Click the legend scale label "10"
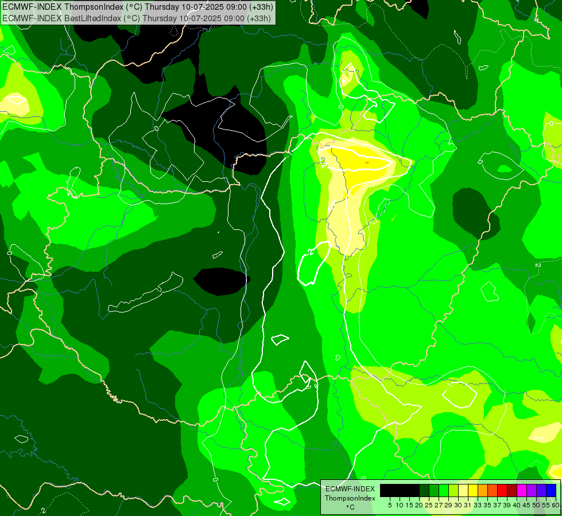This screenshot has height=516, width=562. (x=400, y=505)
